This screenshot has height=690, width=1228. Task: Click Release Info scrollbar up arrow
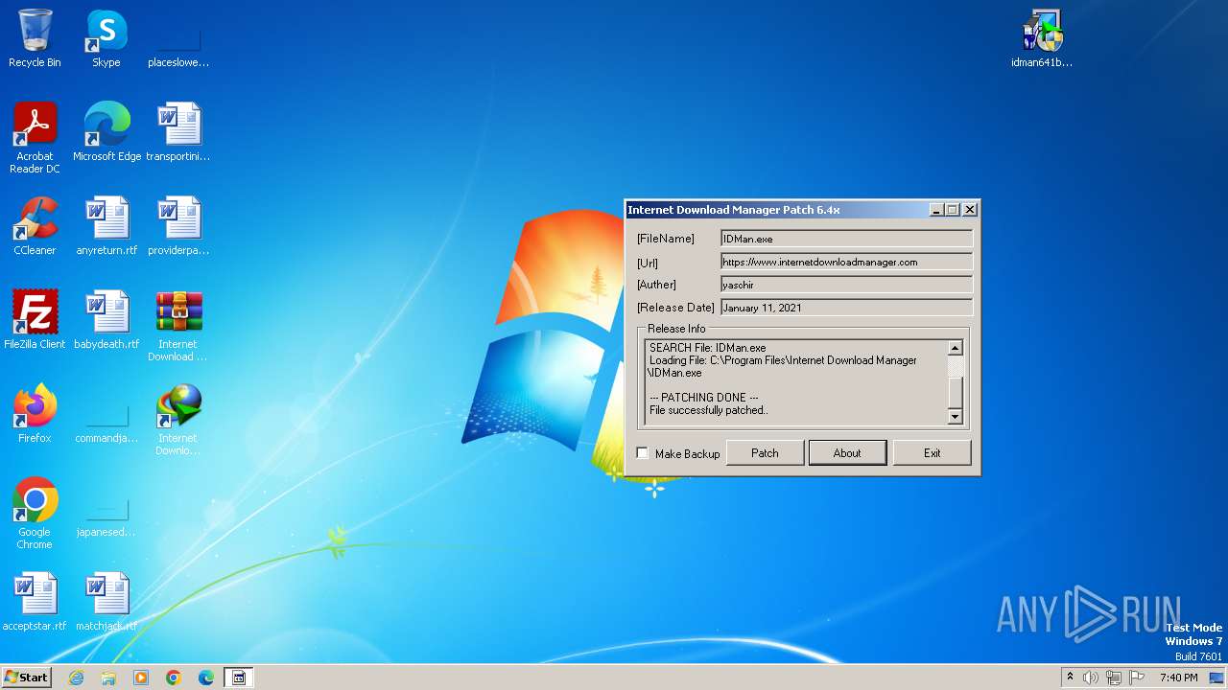pos(955,348)
